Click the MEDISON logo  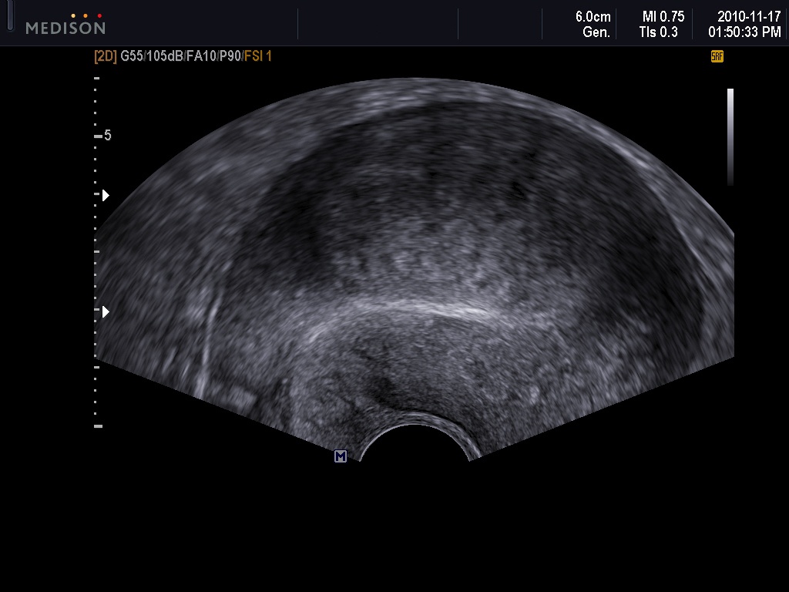pos(65,24)
